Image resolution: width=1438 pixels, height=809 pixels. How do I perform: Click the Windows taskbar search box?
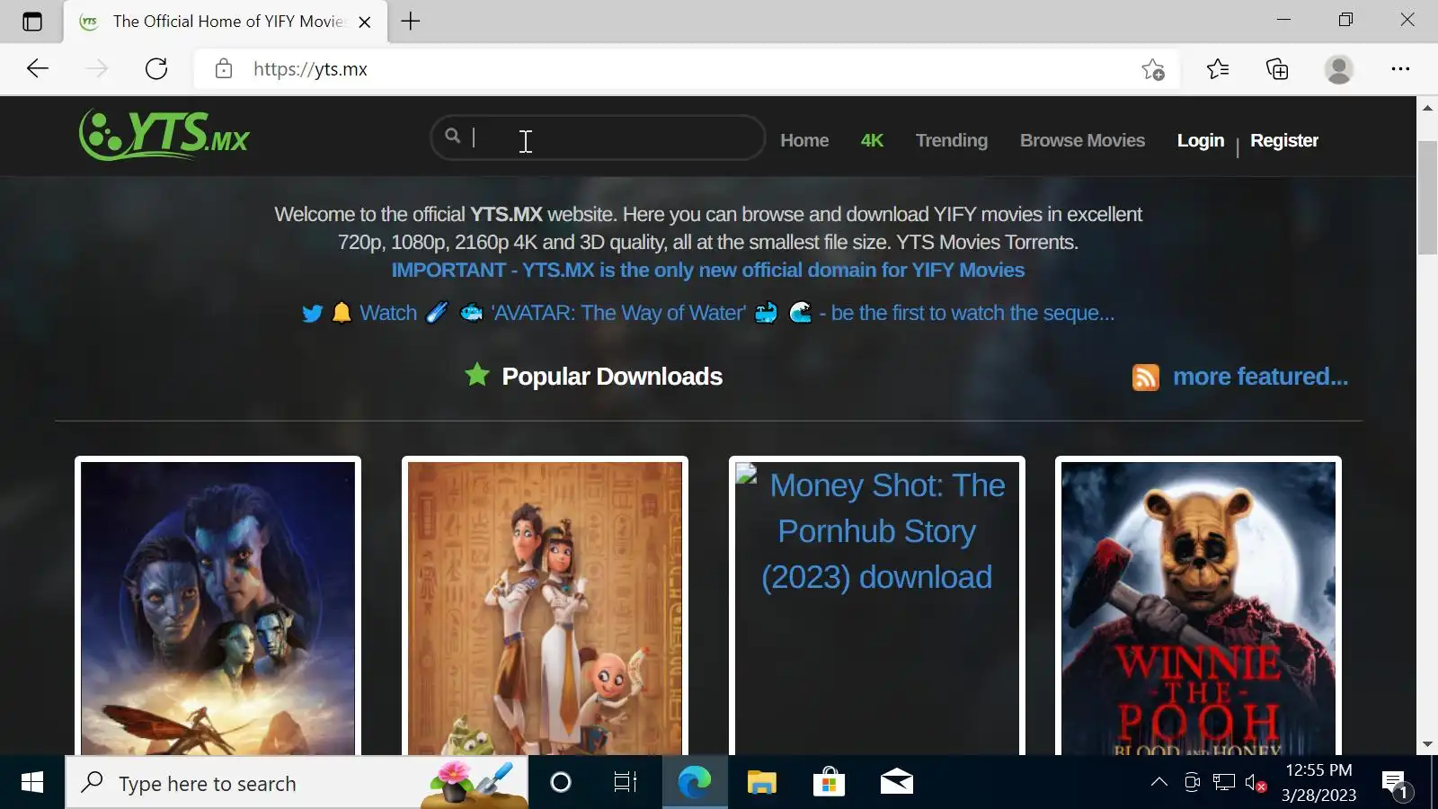[297, 783]
